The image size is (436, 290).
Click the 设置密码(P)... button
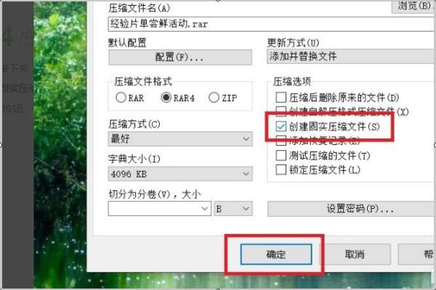tap(352, 209)
